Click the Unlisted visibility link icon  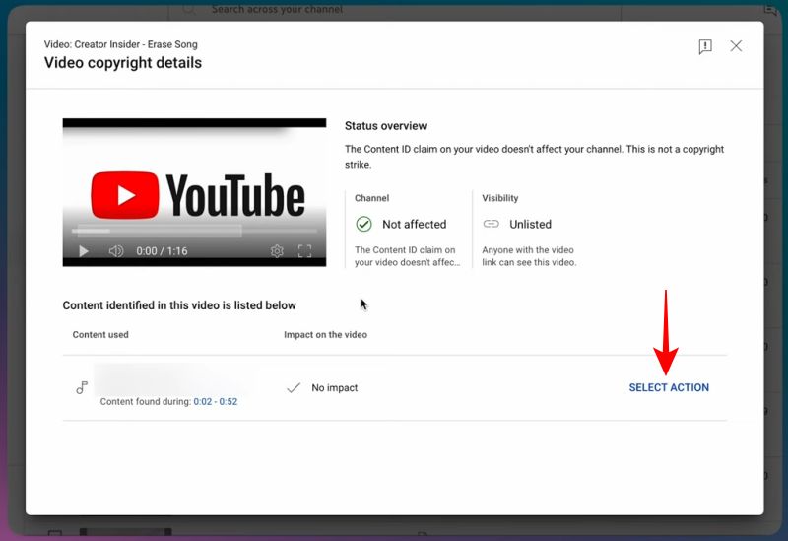[491, 224]
